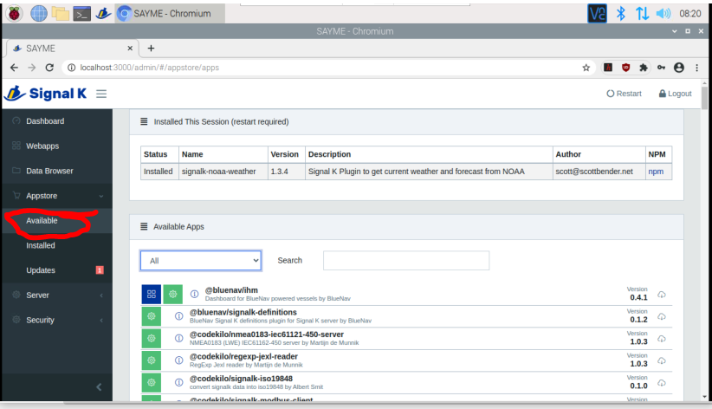Open a new browser tab
This screenshot has width=712, height=409.
coord(152,49)
